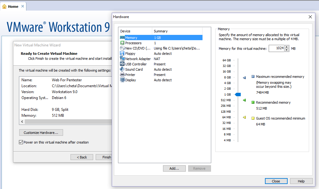
Task: Click the Close button in Hardware dialog
Action: [x=276, y=181]
